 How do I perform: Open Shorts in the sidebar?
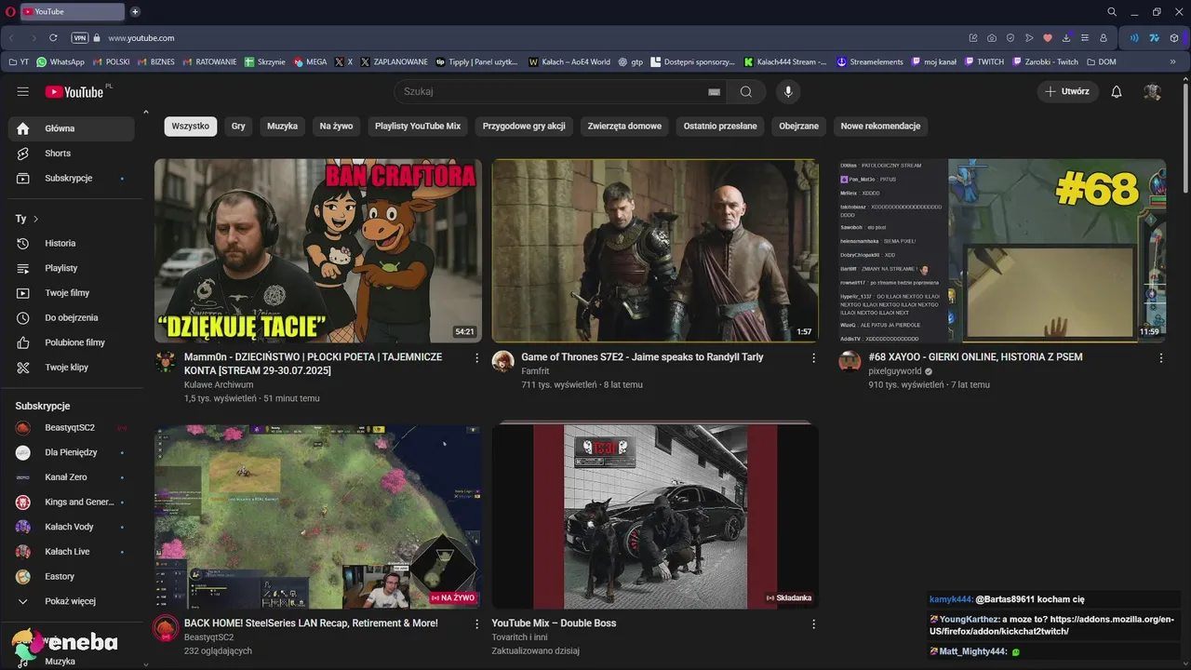[x=71, y=154]
